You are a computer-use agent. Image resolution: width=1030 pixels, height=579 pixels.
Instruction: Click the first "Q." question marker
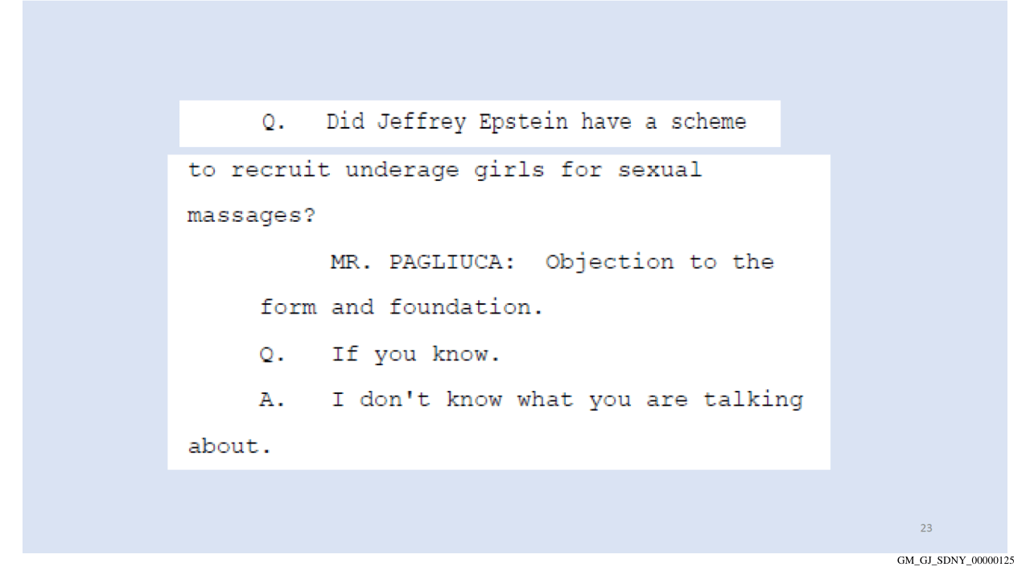(271, 124)
